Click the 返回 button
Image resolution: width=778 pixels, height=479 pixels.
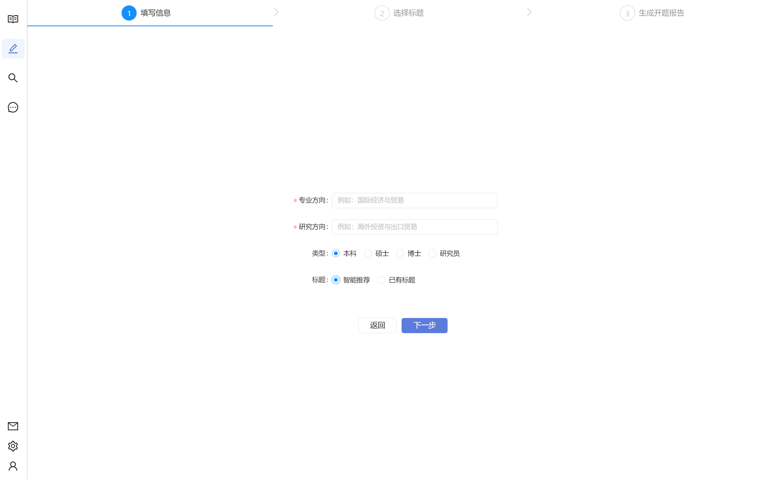377,325
